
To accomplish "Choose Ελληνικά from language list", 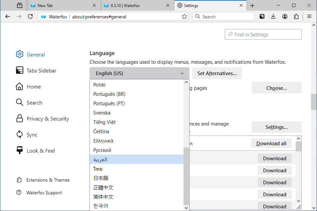I will point(137,141).
